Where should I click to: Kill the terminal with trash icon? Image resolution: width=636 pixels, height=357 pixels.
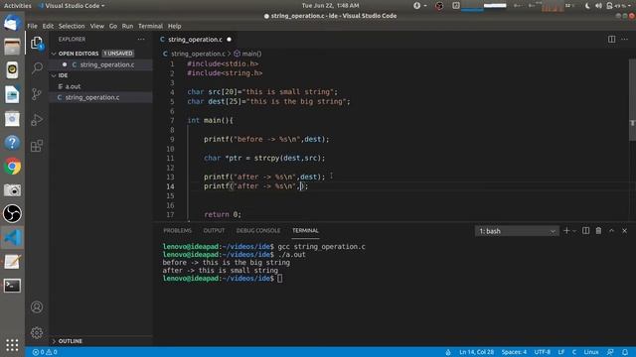point(598,231)
